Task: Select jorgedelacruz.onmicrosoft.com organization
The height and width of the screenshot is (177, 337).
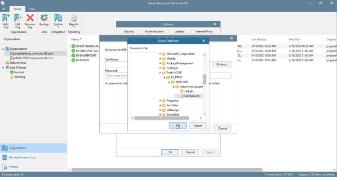Action: coord(34,53)
